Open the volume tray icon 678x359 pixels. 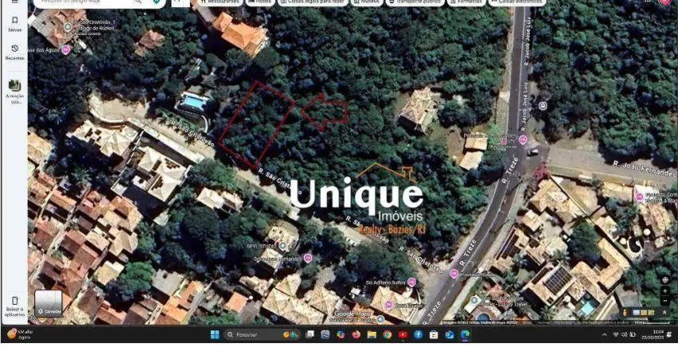624,334
